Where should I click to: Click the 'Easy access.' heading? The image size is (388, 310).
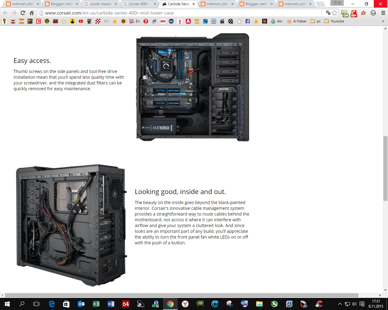coord(32,61)
